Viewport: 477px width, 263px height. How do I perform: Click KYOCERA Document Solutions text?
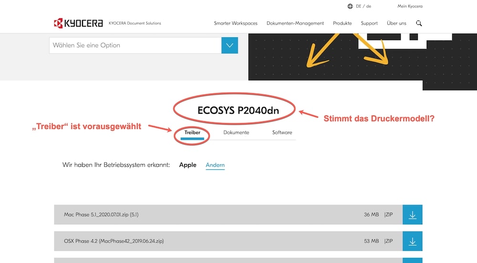pyautogui.click(x=135, y=23)
